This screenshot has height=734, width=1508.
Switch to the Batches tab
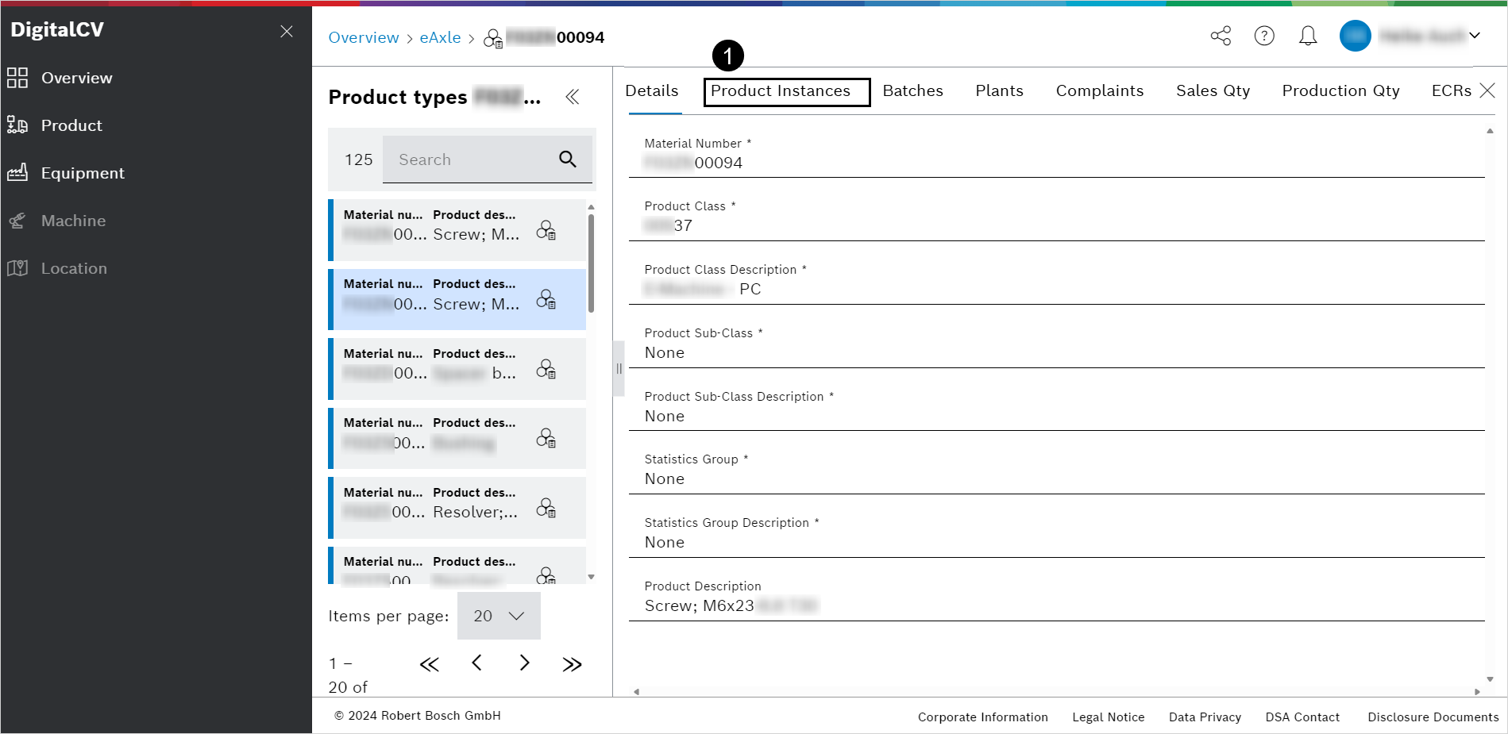[x=912, y=90]
